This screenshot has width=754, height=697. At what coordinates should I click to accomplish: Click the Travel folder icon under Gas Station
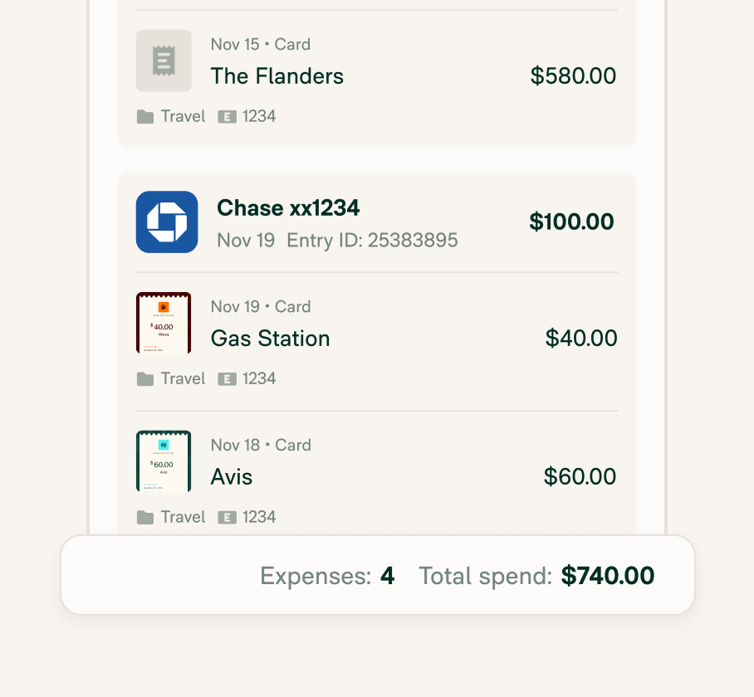pyautogui.click(x=144, y=379)
